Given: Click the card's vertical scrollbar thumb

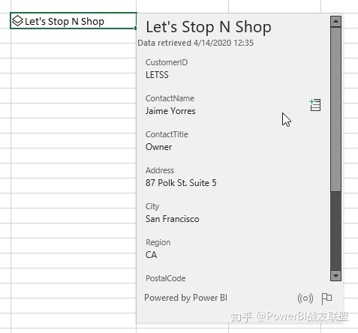Looking at the screenshot, I should coord(335,109).
